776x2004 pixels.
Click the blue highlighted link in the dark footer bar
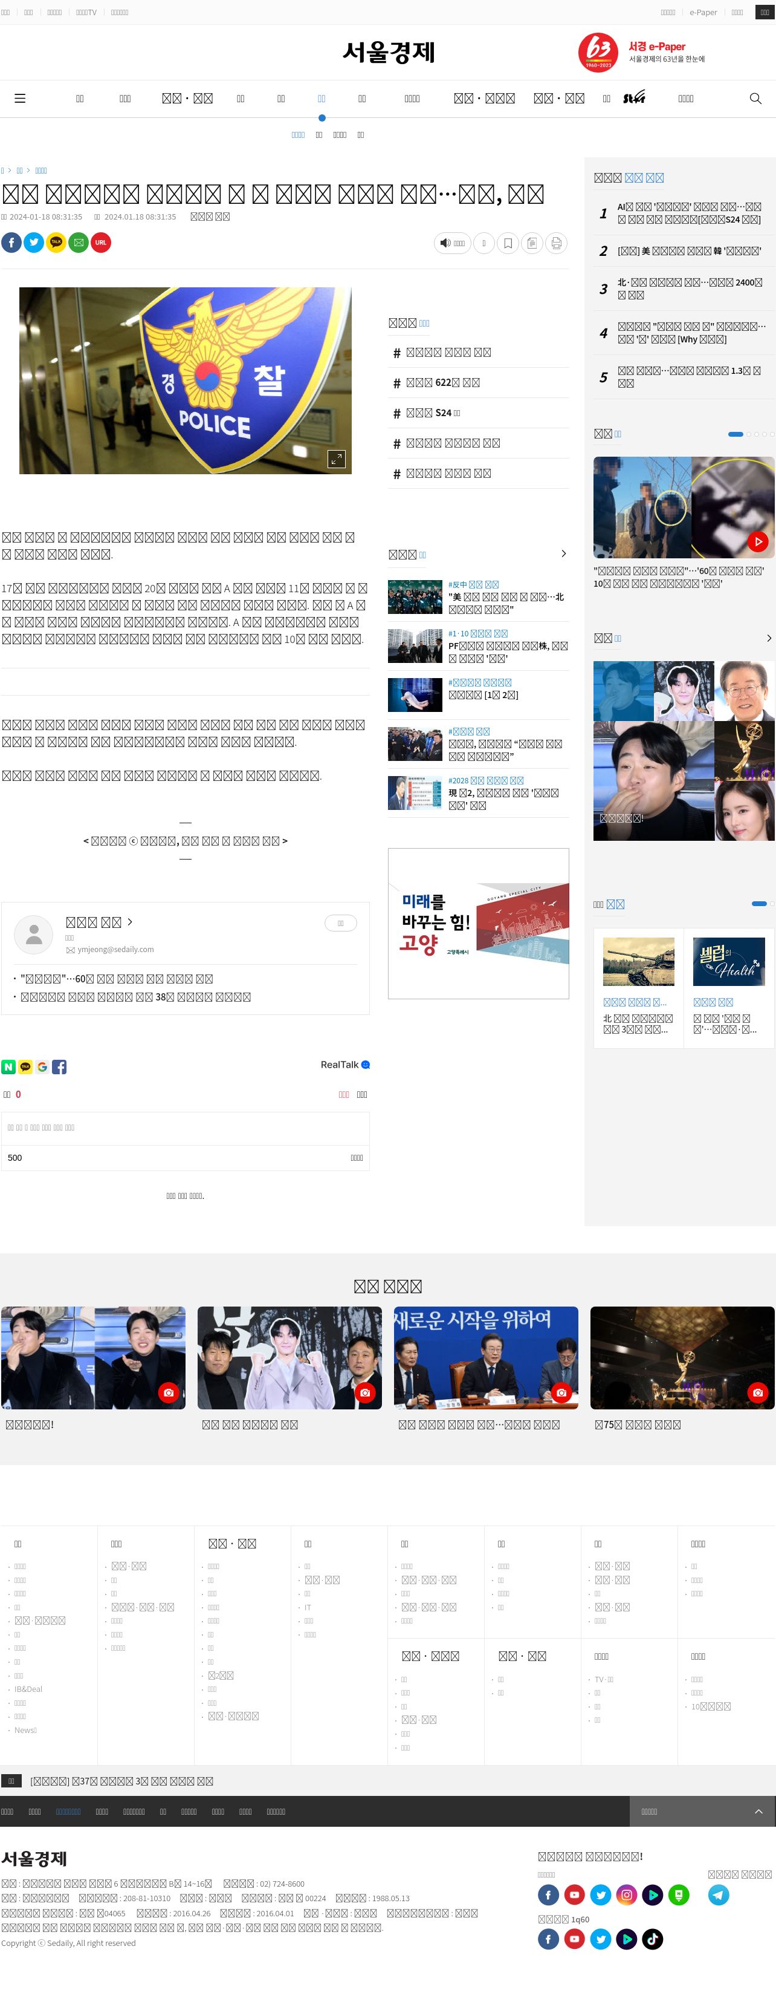(x=68, y=1812)
